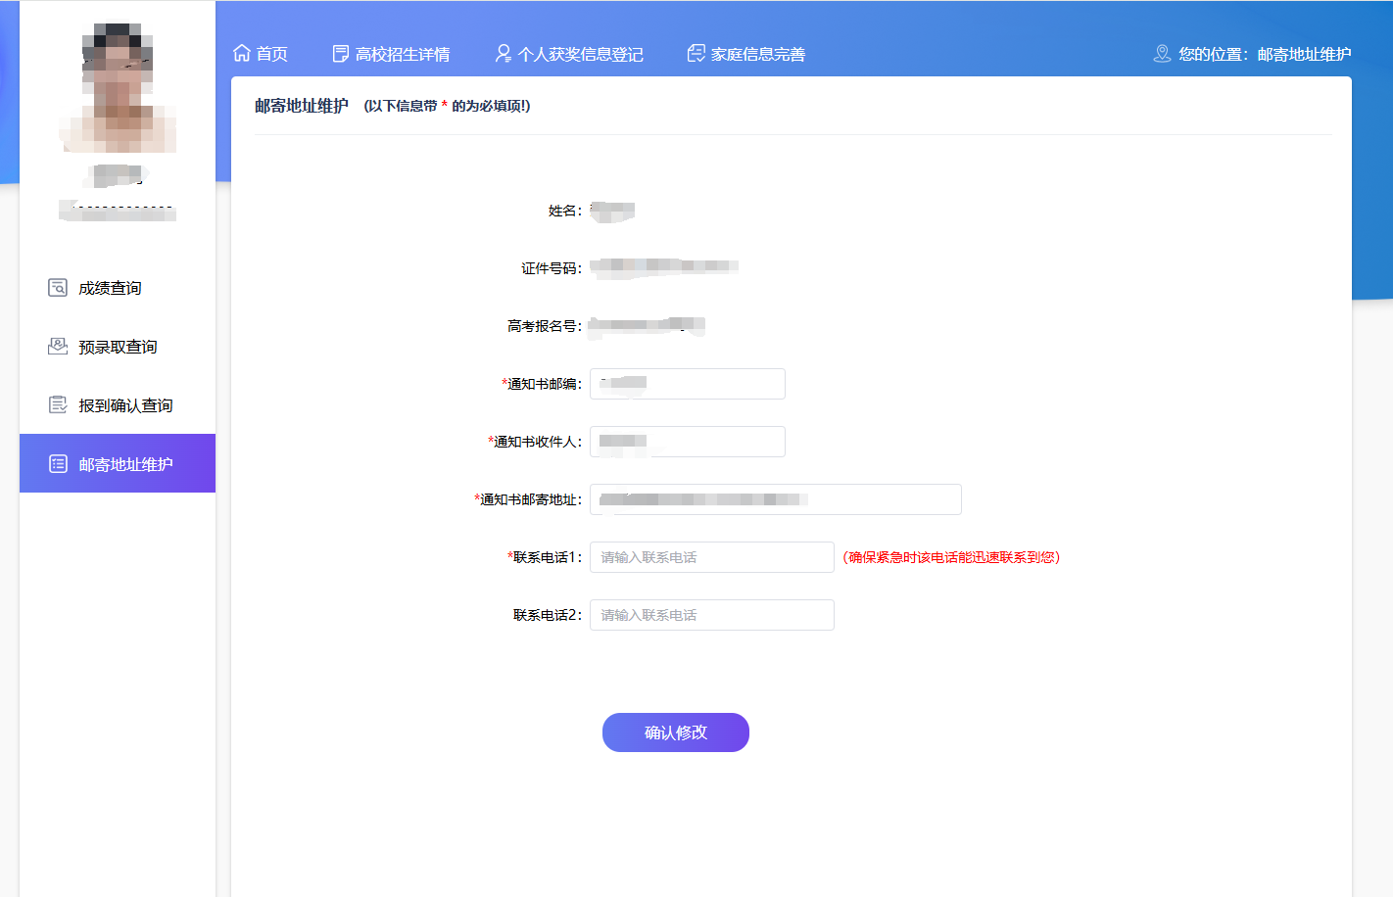
Task: Click the user icon beside 您的位置
Action: pos(1162,54)
